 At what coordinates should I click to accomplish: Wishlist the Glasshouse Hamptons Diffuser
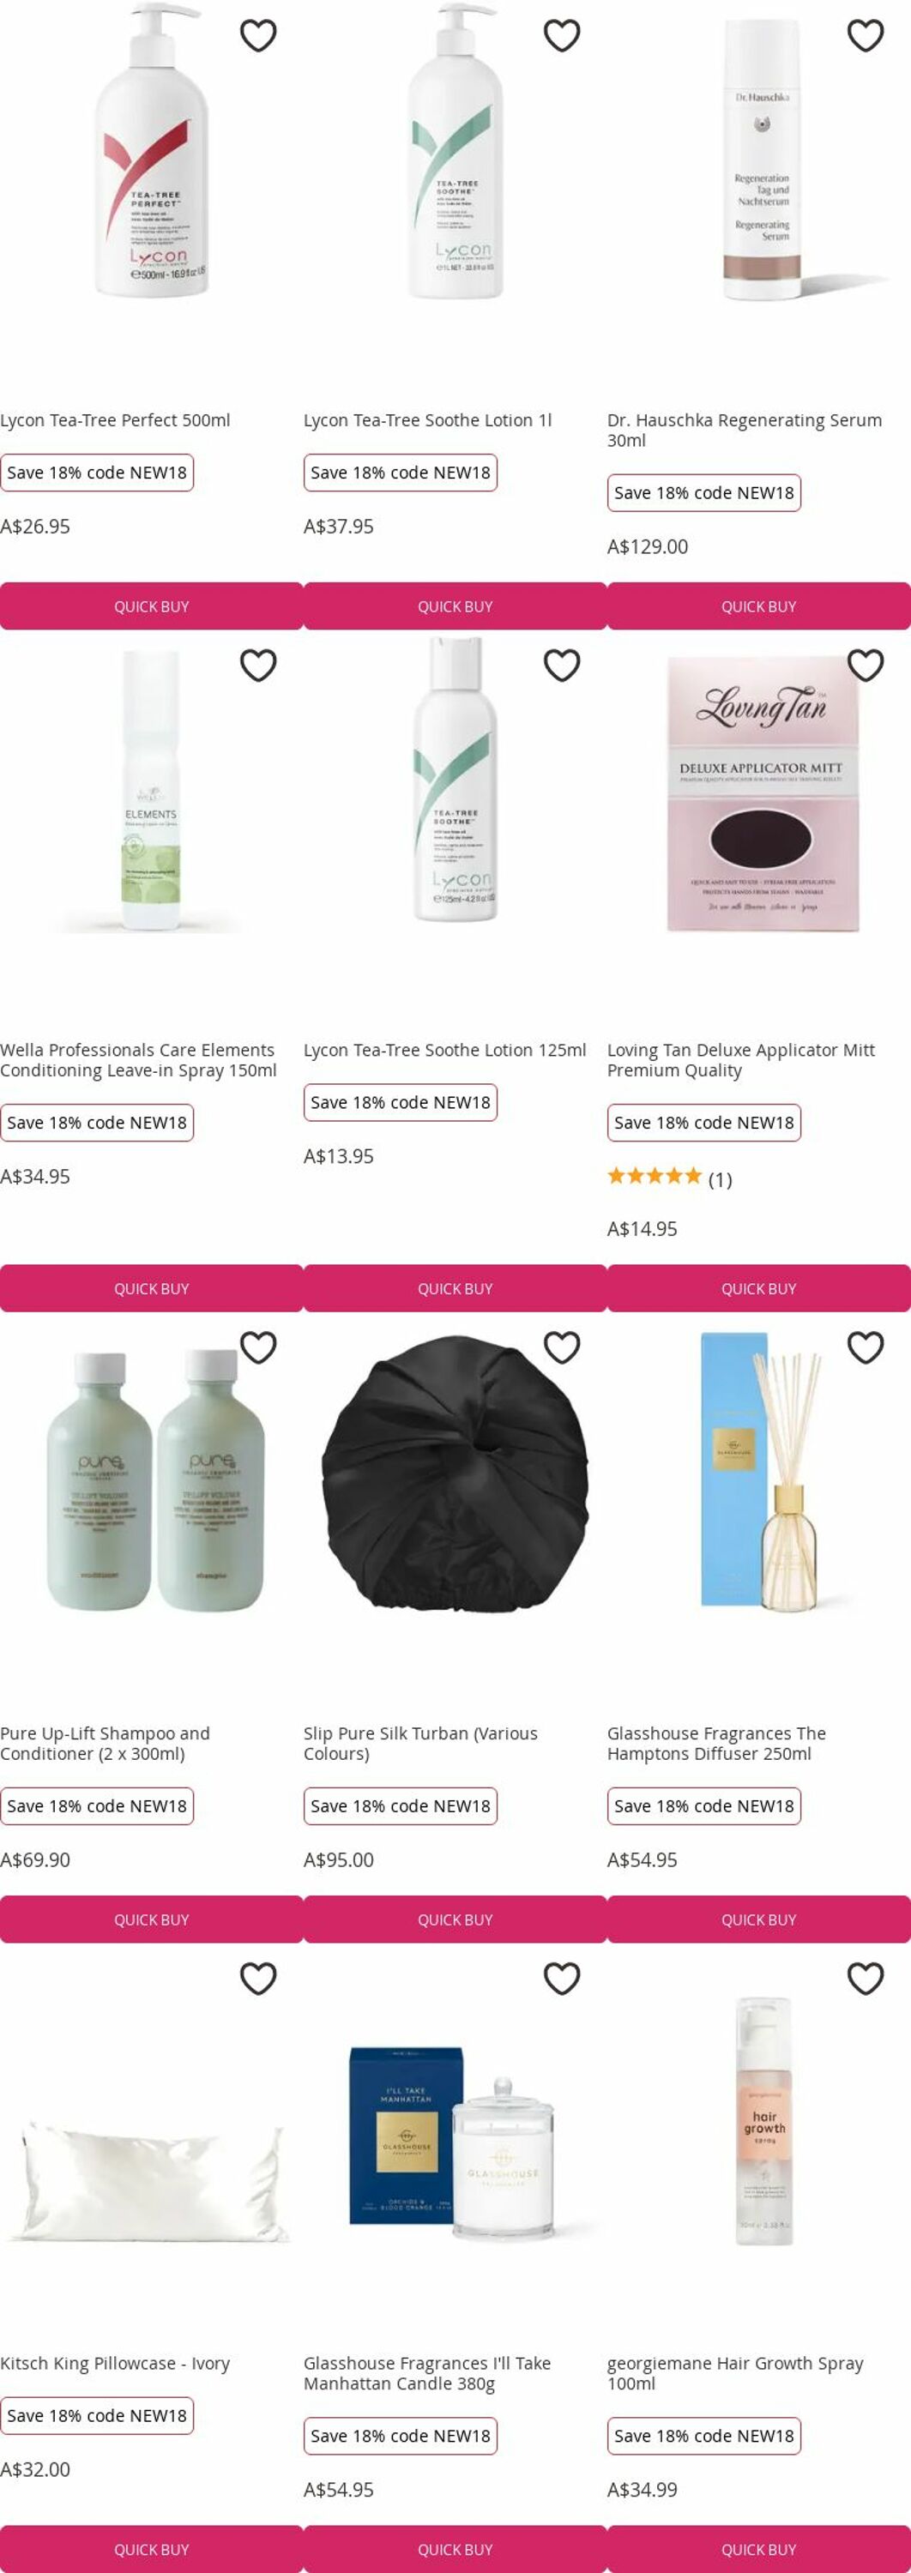pyautogui.click(x=865, y=1347)
